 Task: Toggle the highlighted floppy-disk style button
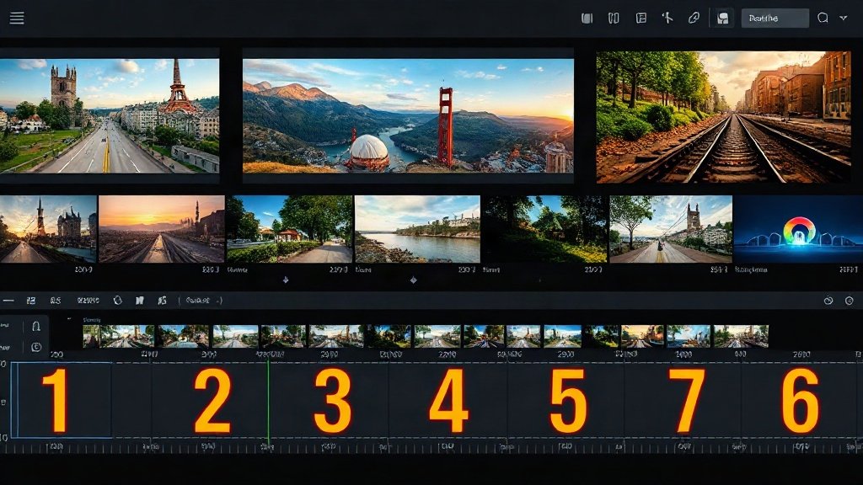tap(722, 19)
